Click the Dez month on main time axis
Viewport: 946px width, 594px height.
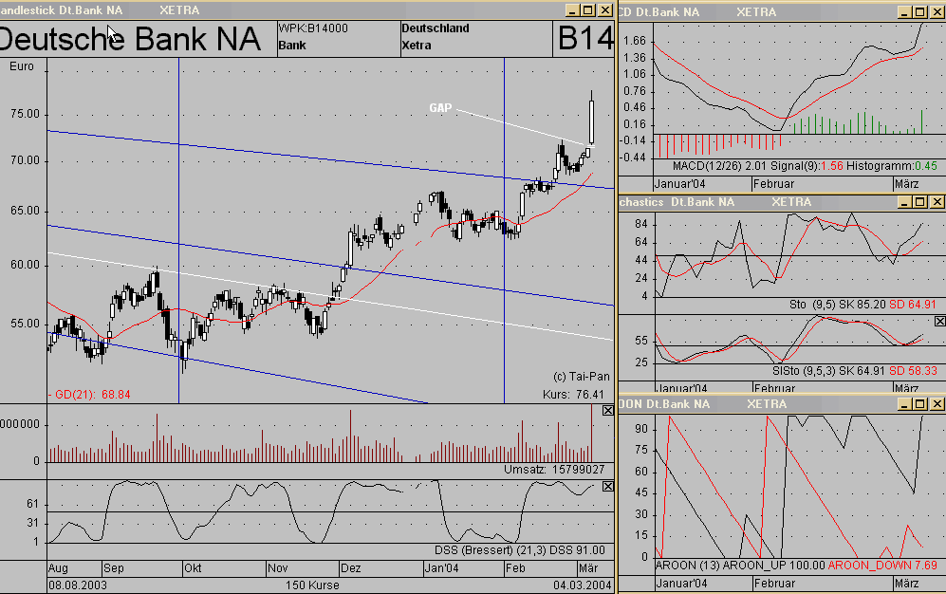[350, 568]
